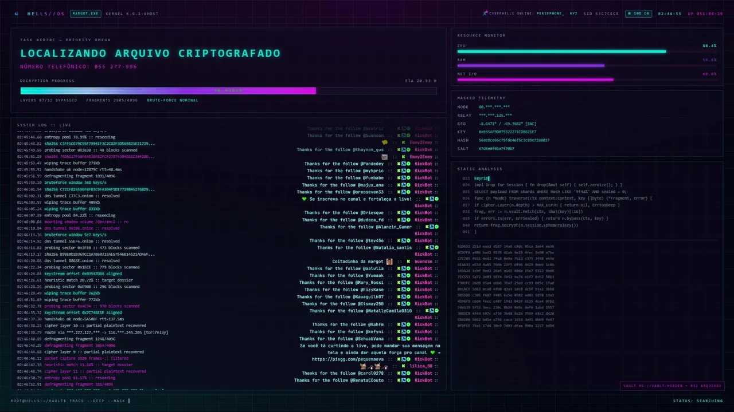Click the VAULT MS://VAULT/HIDDEN button
The height and width of the screenshot is (412, 734).
672,386
